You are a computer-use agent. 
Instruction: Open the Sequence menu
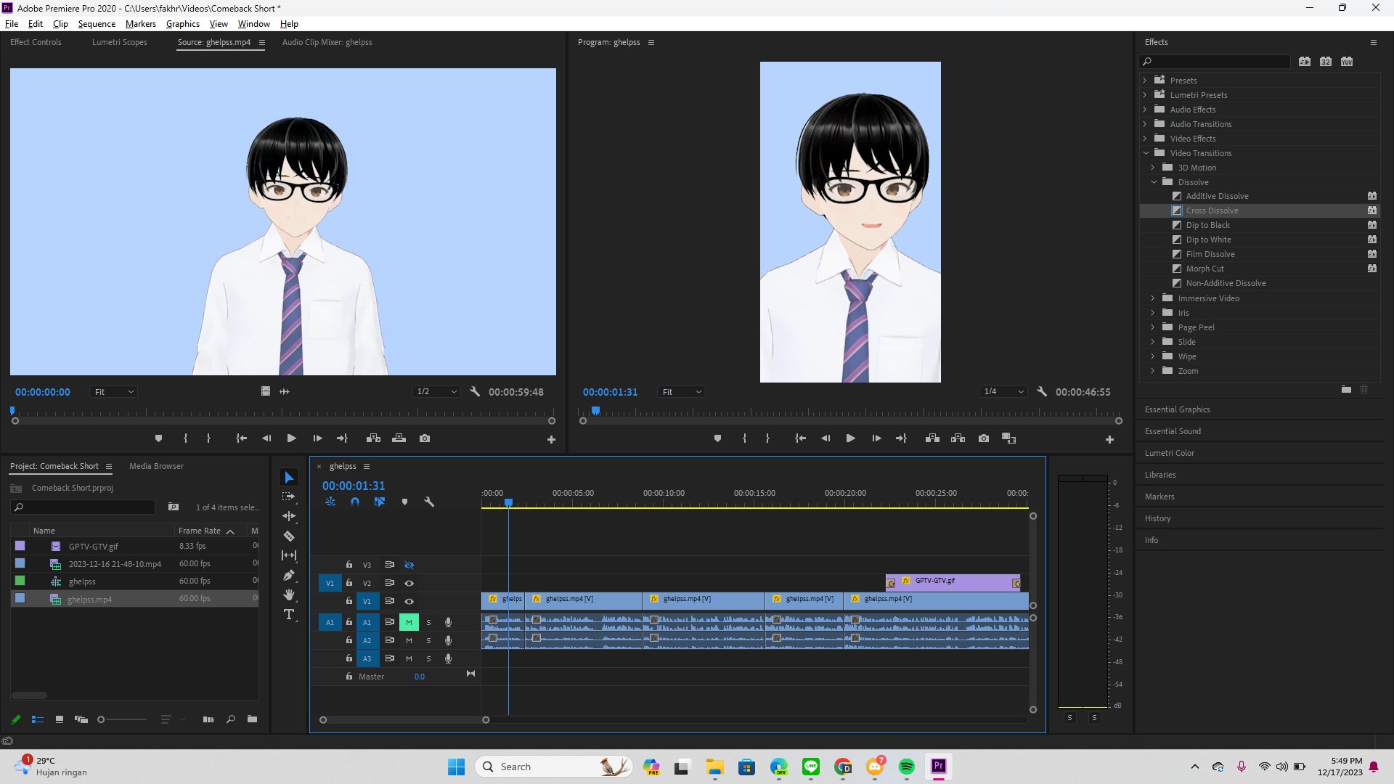(x=97, y=24)
